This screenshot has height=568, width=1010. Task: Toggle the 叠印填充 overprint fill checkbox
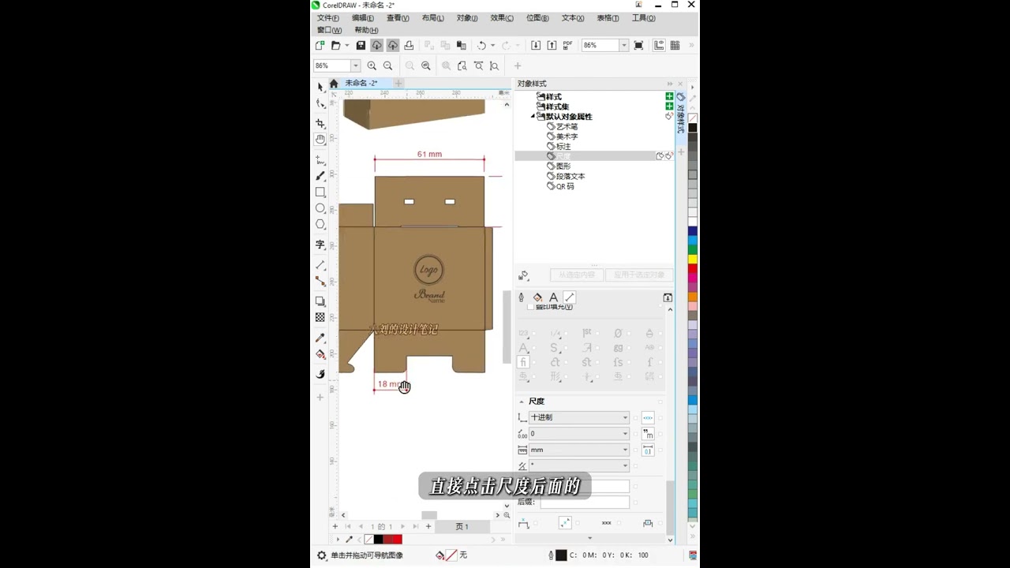pyautogui.click(x=531, y=307)
